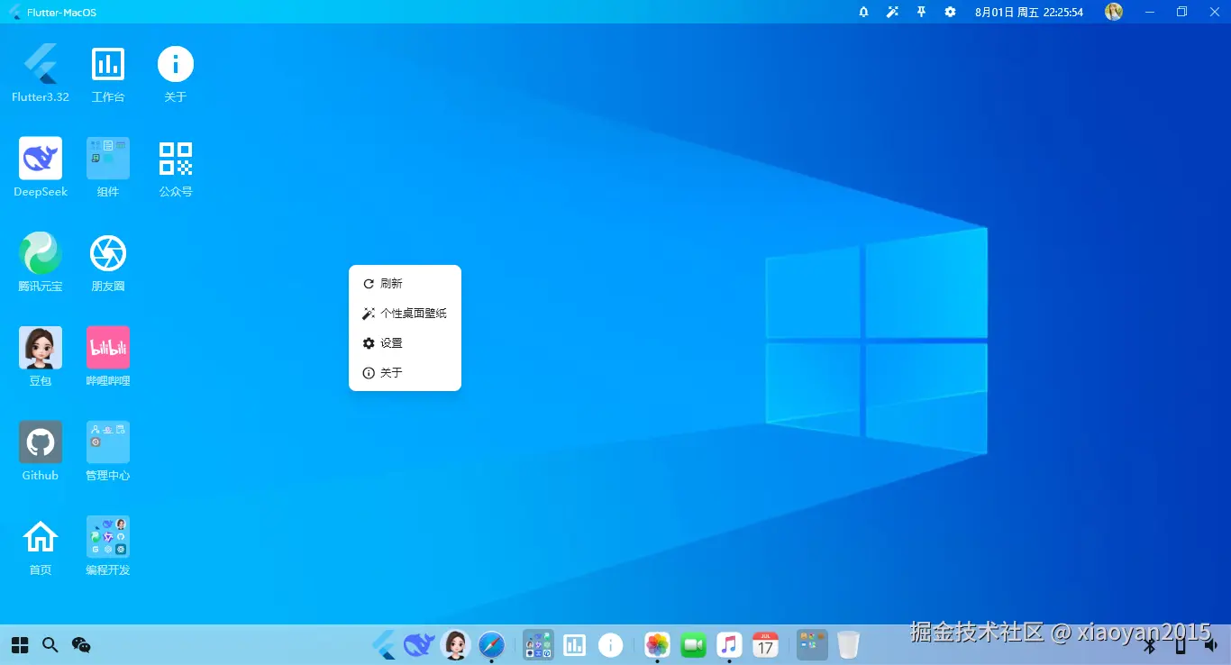Open the 豆包 avatar in the dock
1231x665 pixels.
pos(456,644)
